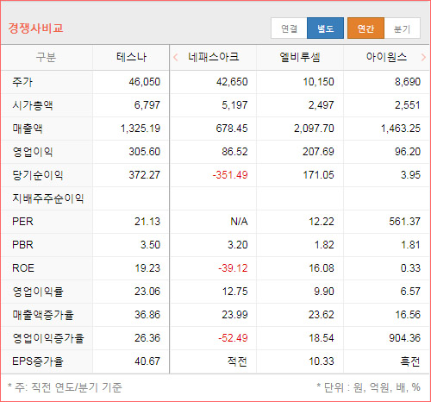Select the PBR row label
This screenshot has height=402, width=431.
[x=22, y=245]
